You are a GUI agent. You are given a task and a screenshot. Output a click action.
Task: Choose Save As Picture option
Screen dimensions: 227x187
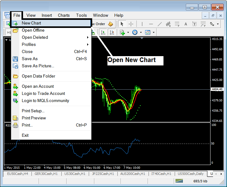pyautogui.click(x=51, y=66)
